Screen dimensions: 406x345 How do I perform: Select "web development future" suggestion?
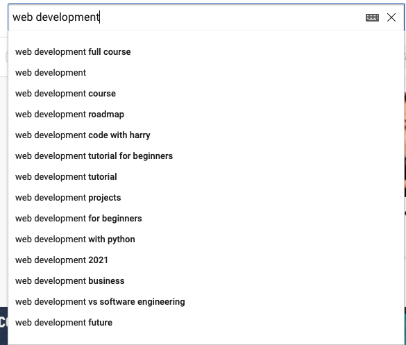[x=206, y=323]
